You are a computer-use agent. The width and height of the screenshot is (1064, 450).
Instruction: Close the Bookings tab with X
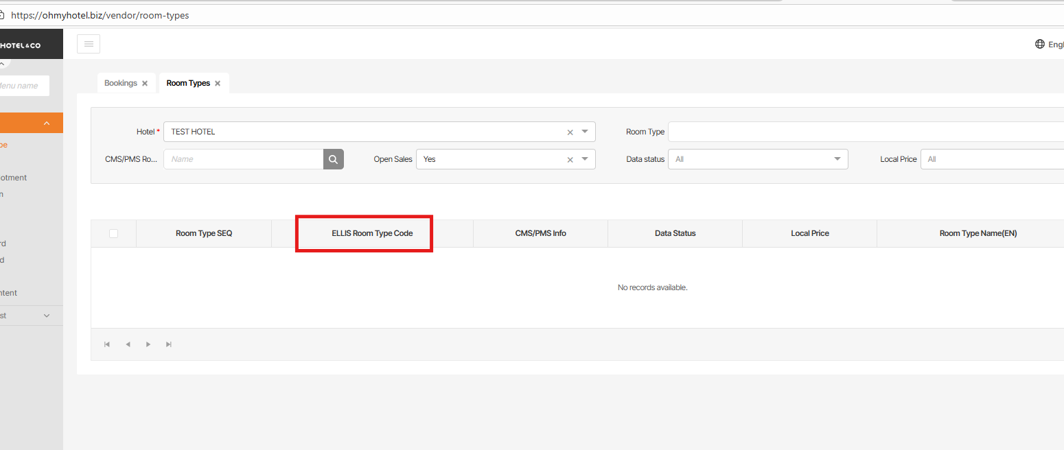[145, 84]
